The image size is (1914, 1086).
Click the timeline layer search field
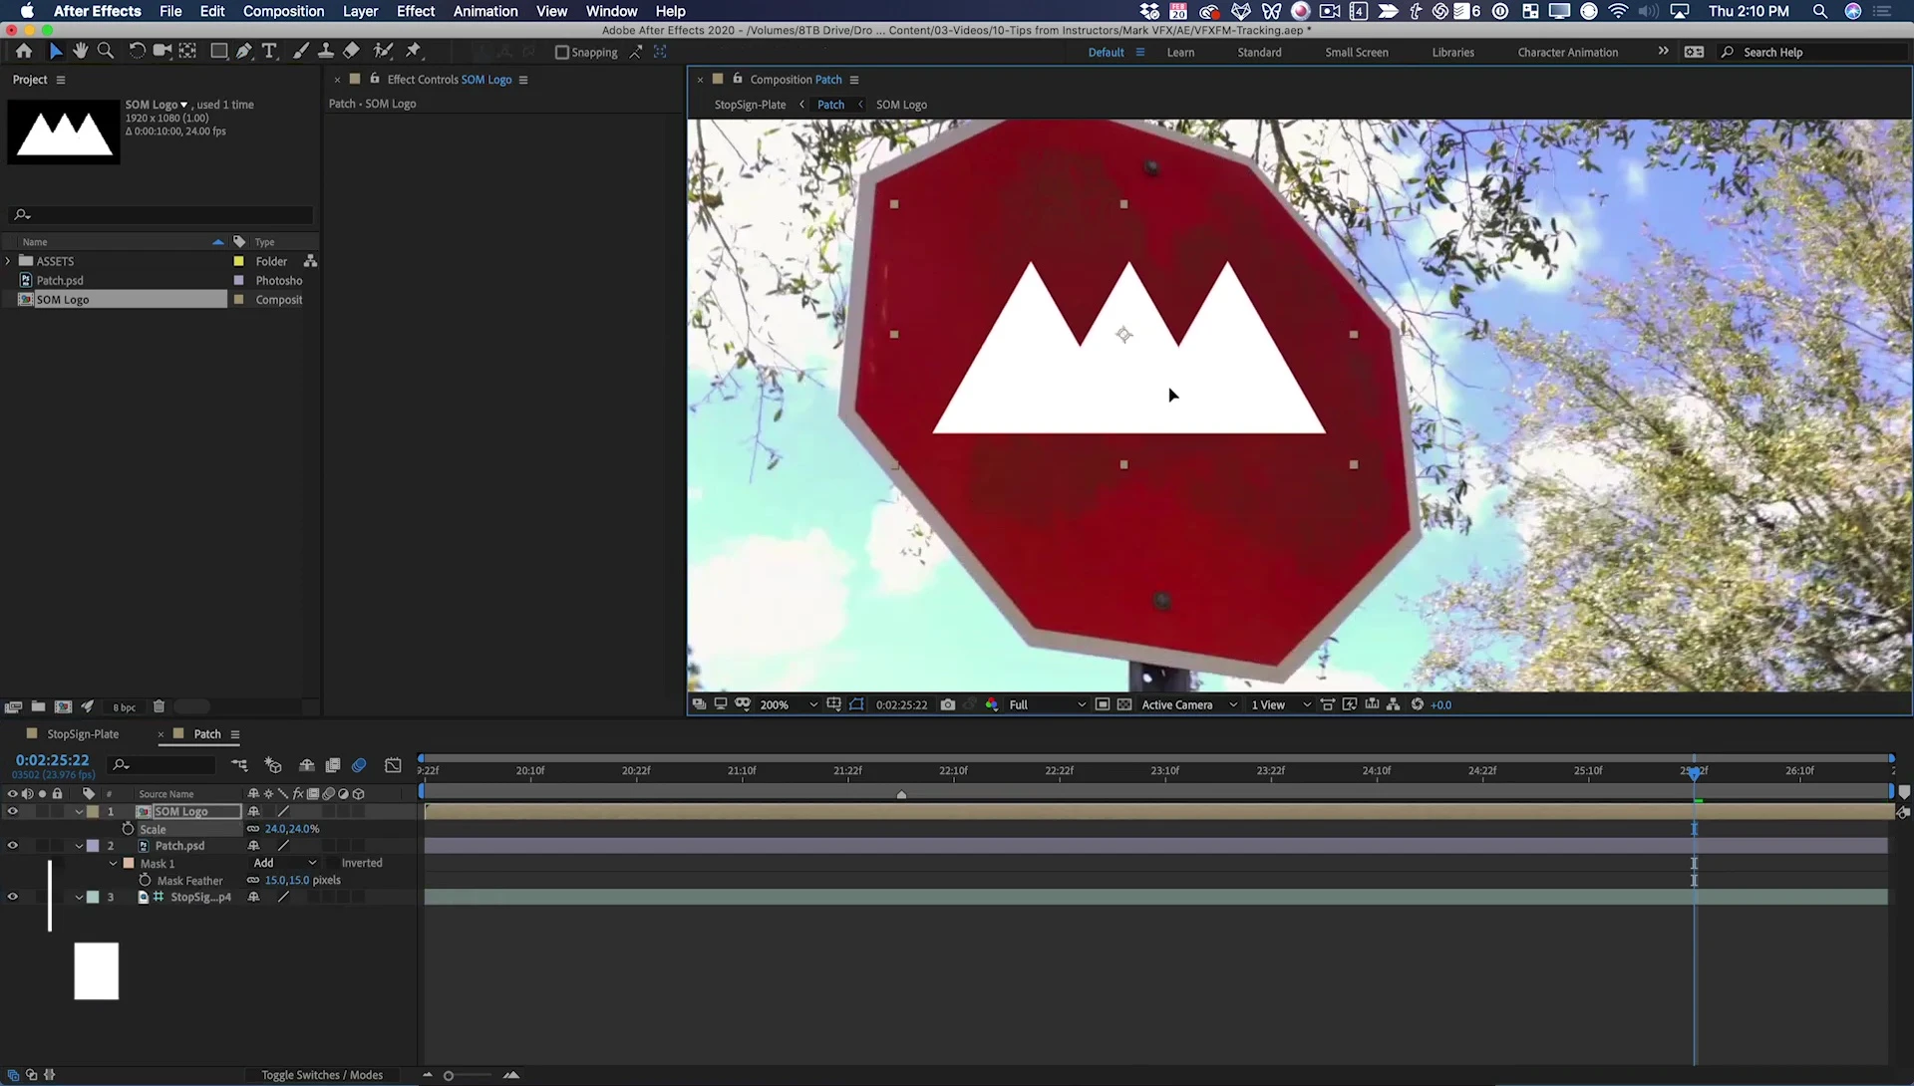[x=162, y=765]
